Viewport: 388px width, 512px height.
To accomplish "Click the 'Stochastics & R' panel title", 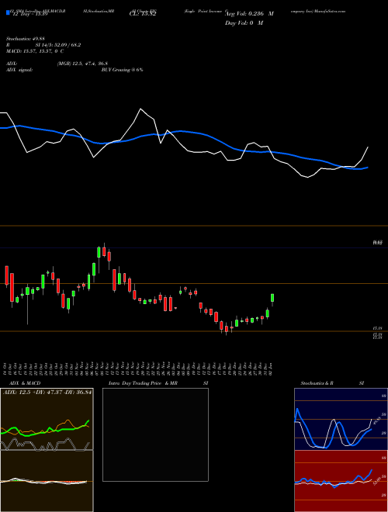I will tap(317, 383).
